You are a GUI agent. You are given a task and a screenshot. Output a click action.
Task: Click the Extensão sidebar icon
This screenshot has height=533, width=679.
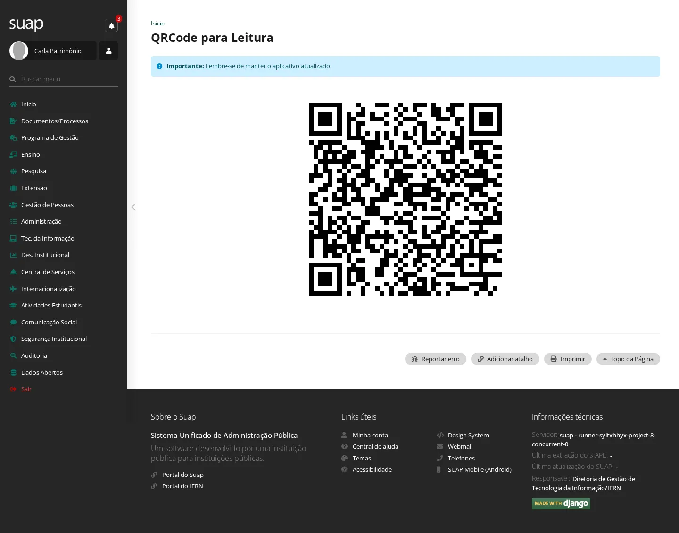pos(13,188)
